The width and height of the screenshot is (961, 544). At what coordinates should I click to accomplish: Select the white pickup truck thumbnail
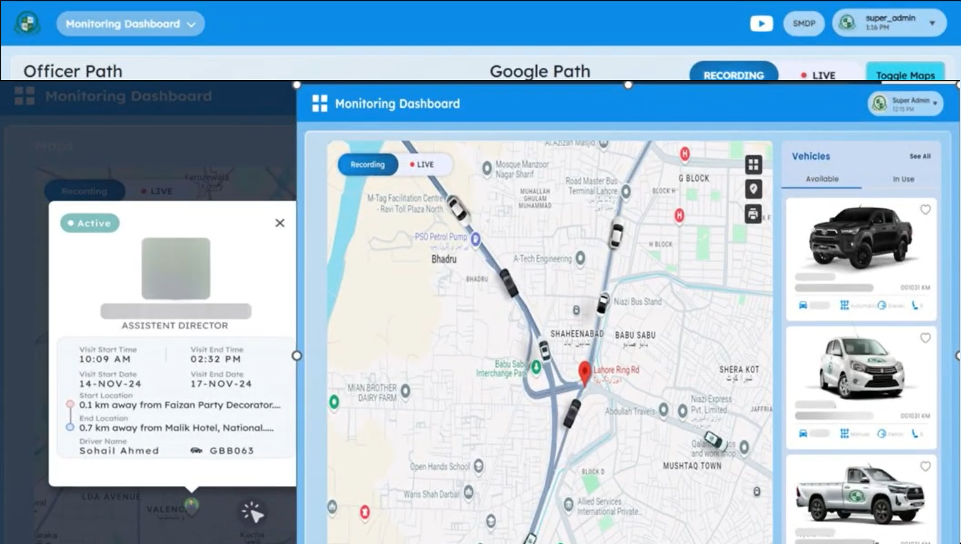click(860, 494)
